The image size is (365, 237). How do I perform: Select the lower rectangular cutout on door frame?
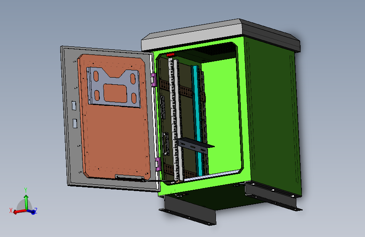click(75, 124)
